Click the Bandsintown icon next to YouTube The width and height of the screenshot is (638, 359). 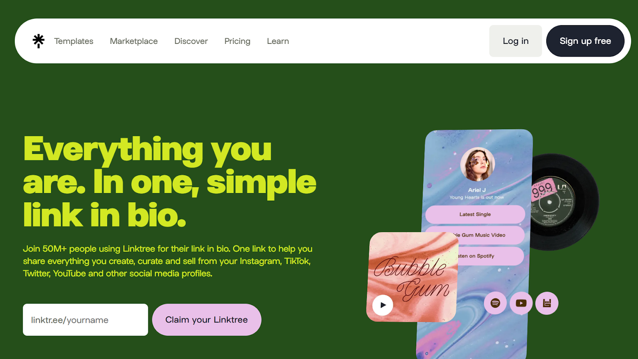[547, 303]
